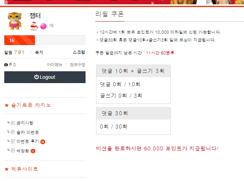The height and width of the screenshot is (181, 244).
Task: Open the 알림 791 notifications link
Action: click(15, 52)
